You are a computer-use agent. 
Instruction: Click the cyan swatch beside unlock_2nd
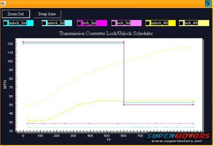(30, 23)
